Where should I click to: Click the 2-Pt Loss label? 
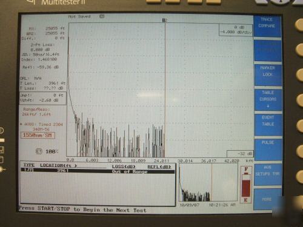click(x=42, y=45)
